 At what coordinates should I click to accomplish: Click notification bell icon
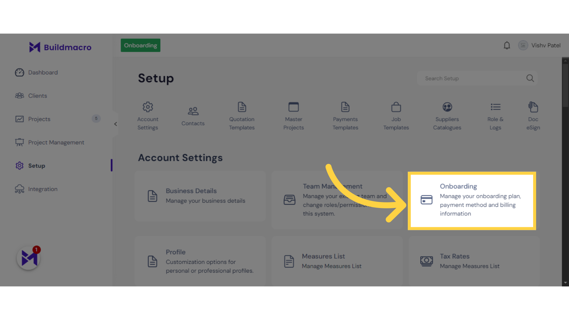click(507, 45)
